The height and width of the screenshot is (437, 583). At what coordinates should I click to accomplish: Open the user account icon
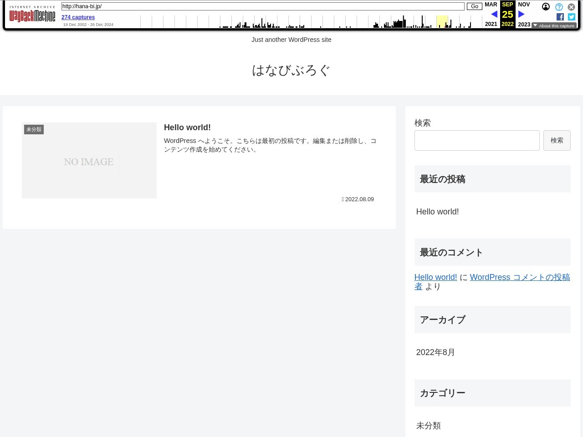click(546, 7)
